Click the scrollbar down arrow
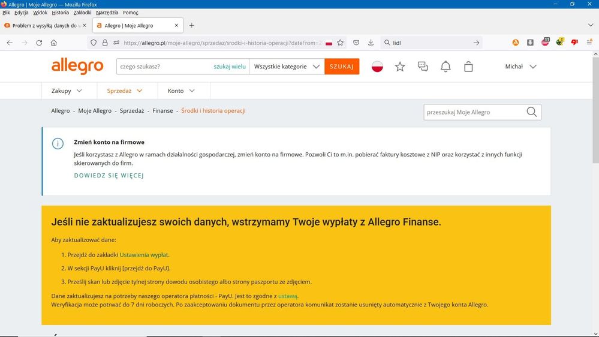The width and height of the screenshot is (599, 337). click(595, 333)
